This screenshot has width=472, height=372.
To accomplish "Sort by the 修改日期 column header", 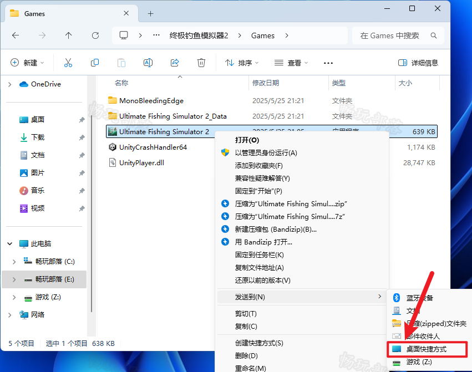I will (x=266, y=83).
